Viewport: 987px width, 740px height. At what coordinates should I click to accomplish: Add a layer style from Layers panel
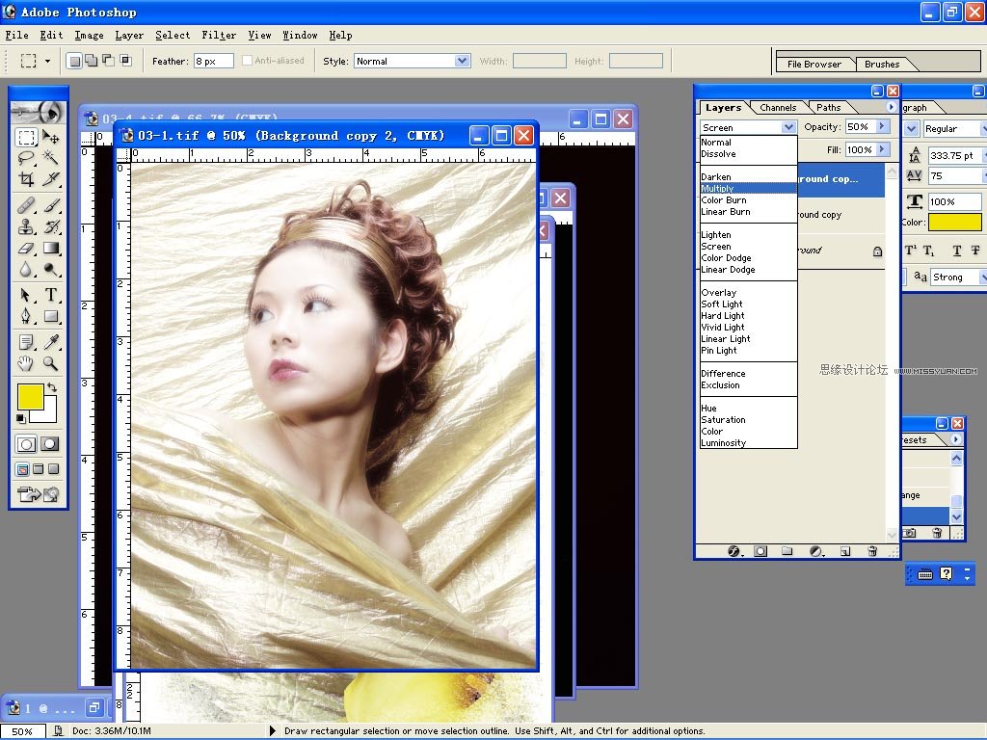point(734,551)
